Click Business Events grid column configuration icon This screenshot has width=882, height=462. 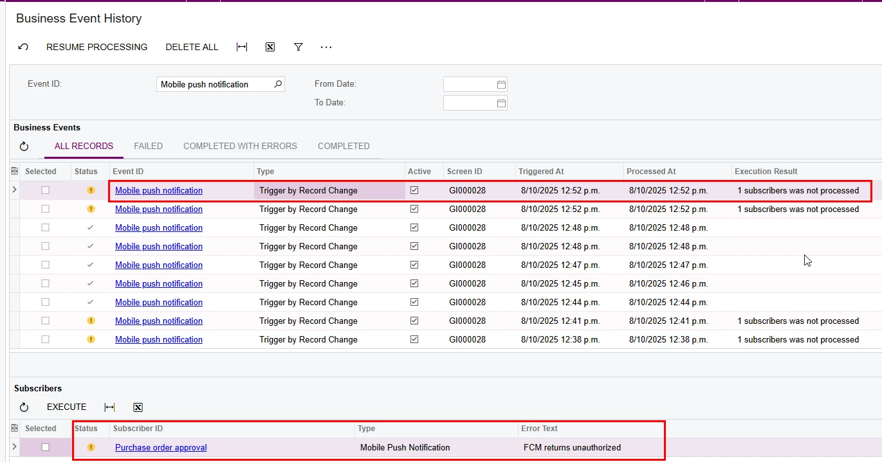tap(15, 172)
